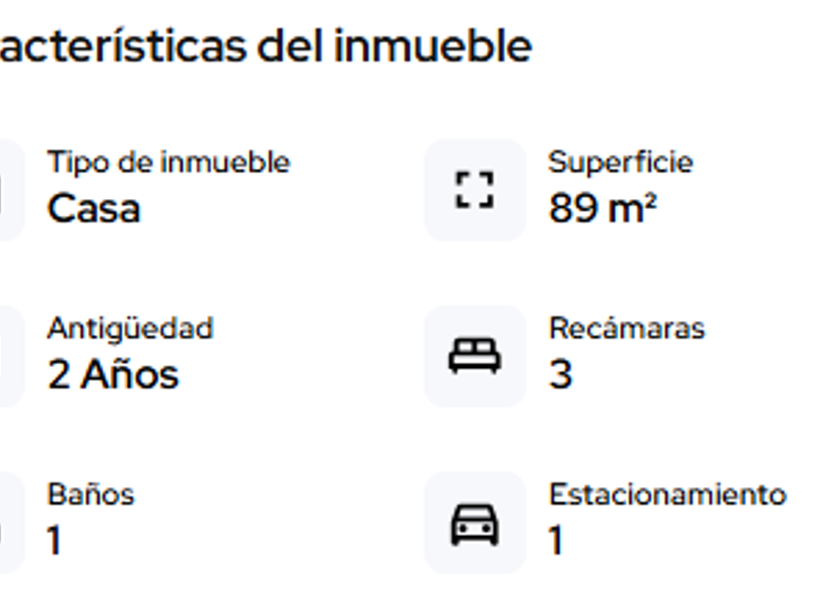Select the 'Recámaras' label text
The width and height of the screenshot is (820, 615).
pyautogui.click(x=626, y=328)
